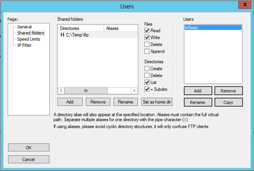Confirm settings with the OK button
Image resolution: width=254 pixels, height=171 pixels.
tap(28, 147)
